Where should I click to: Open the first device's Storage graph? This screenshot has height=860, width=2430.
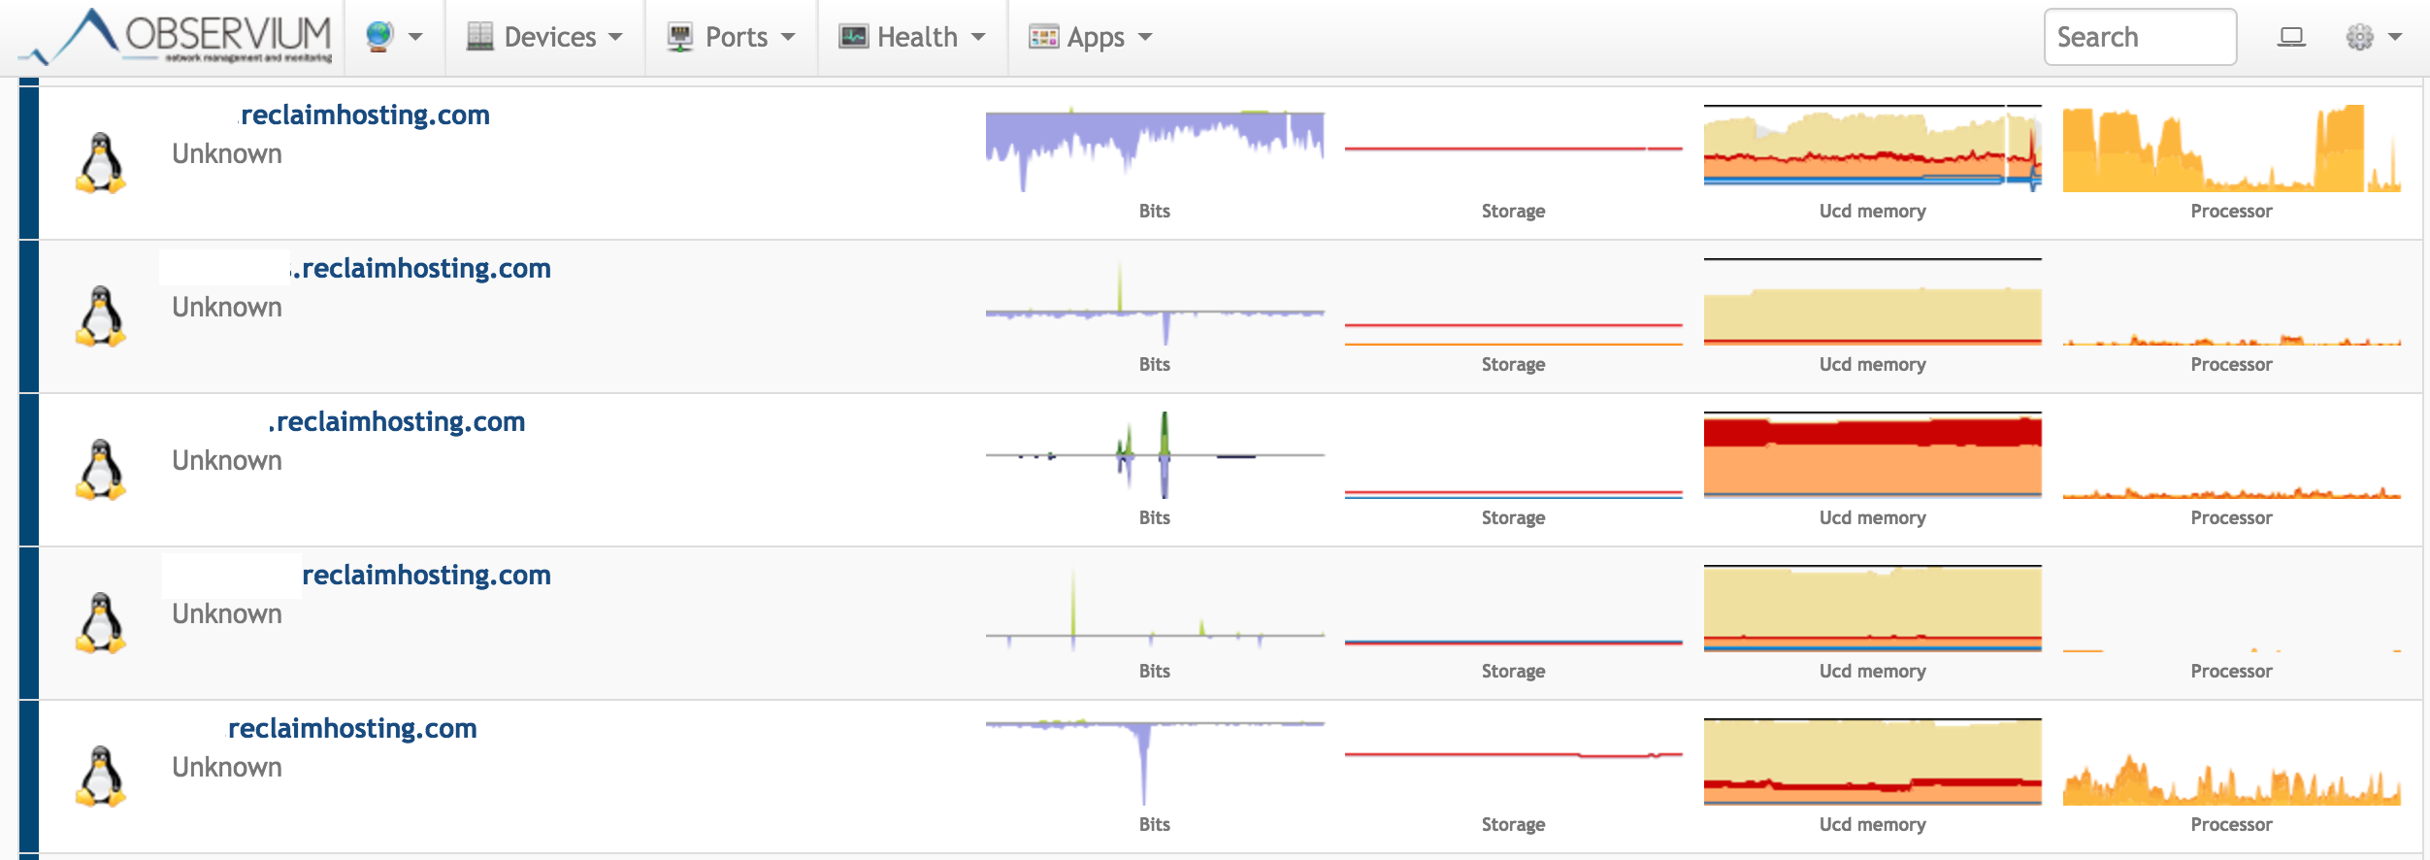1514,149
